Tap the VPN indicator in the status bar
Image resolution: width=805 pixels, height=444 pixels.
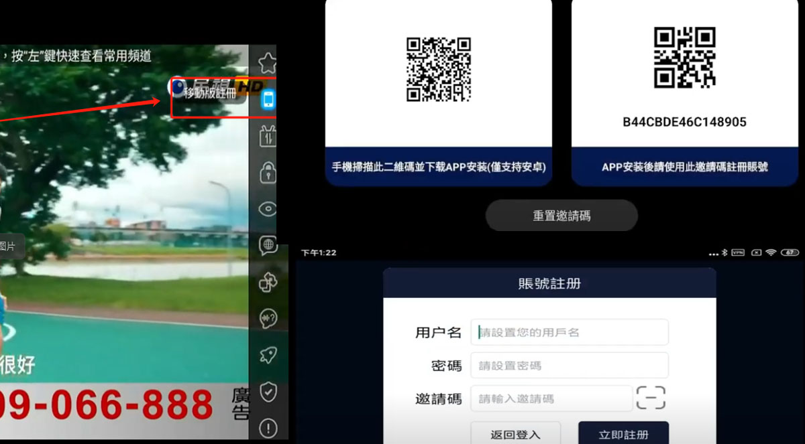(x=738, y=252)
